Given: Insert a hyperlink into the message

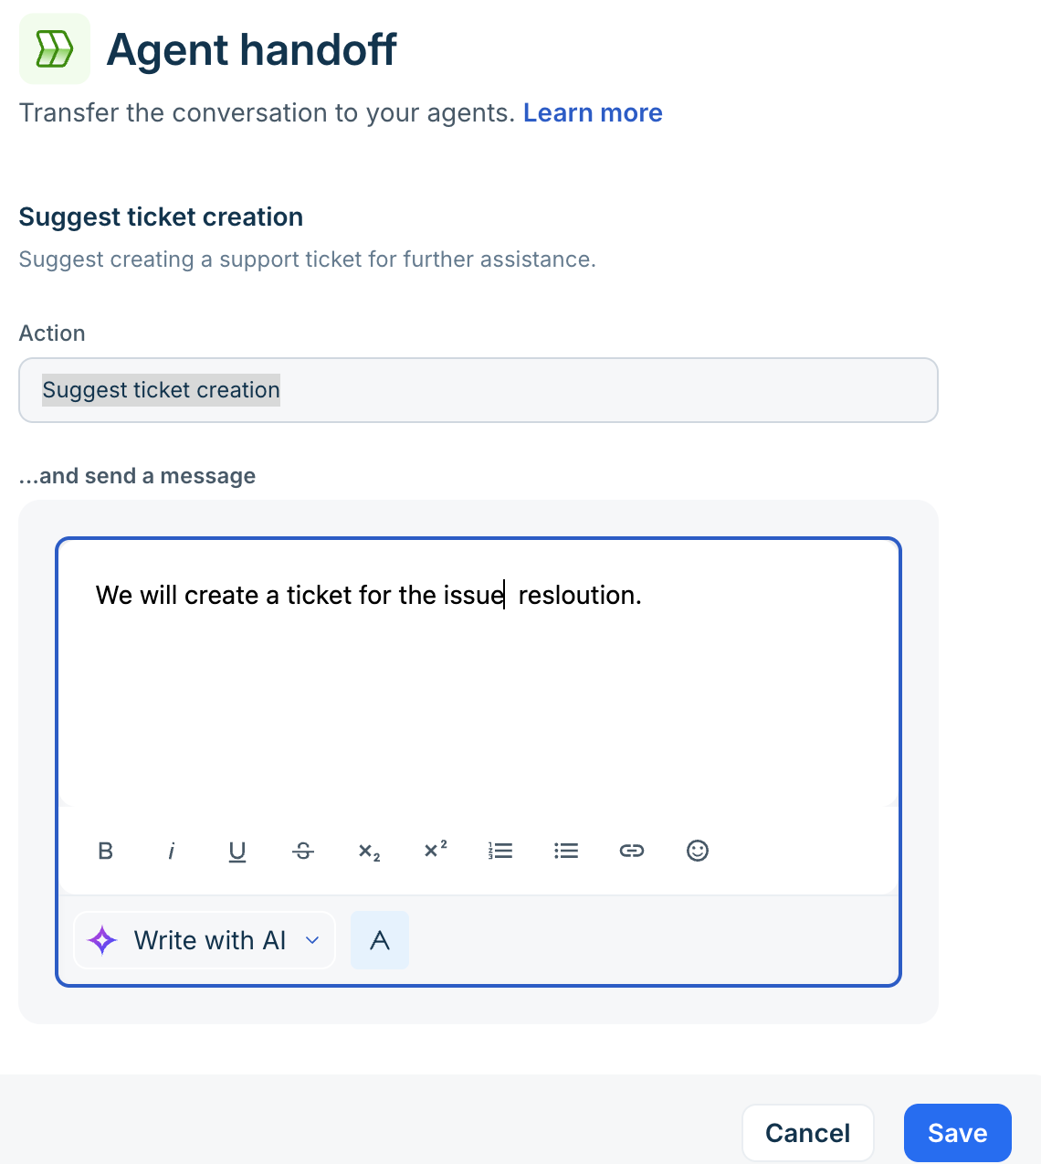Looking at the screenshot, I should click(632, 851).
